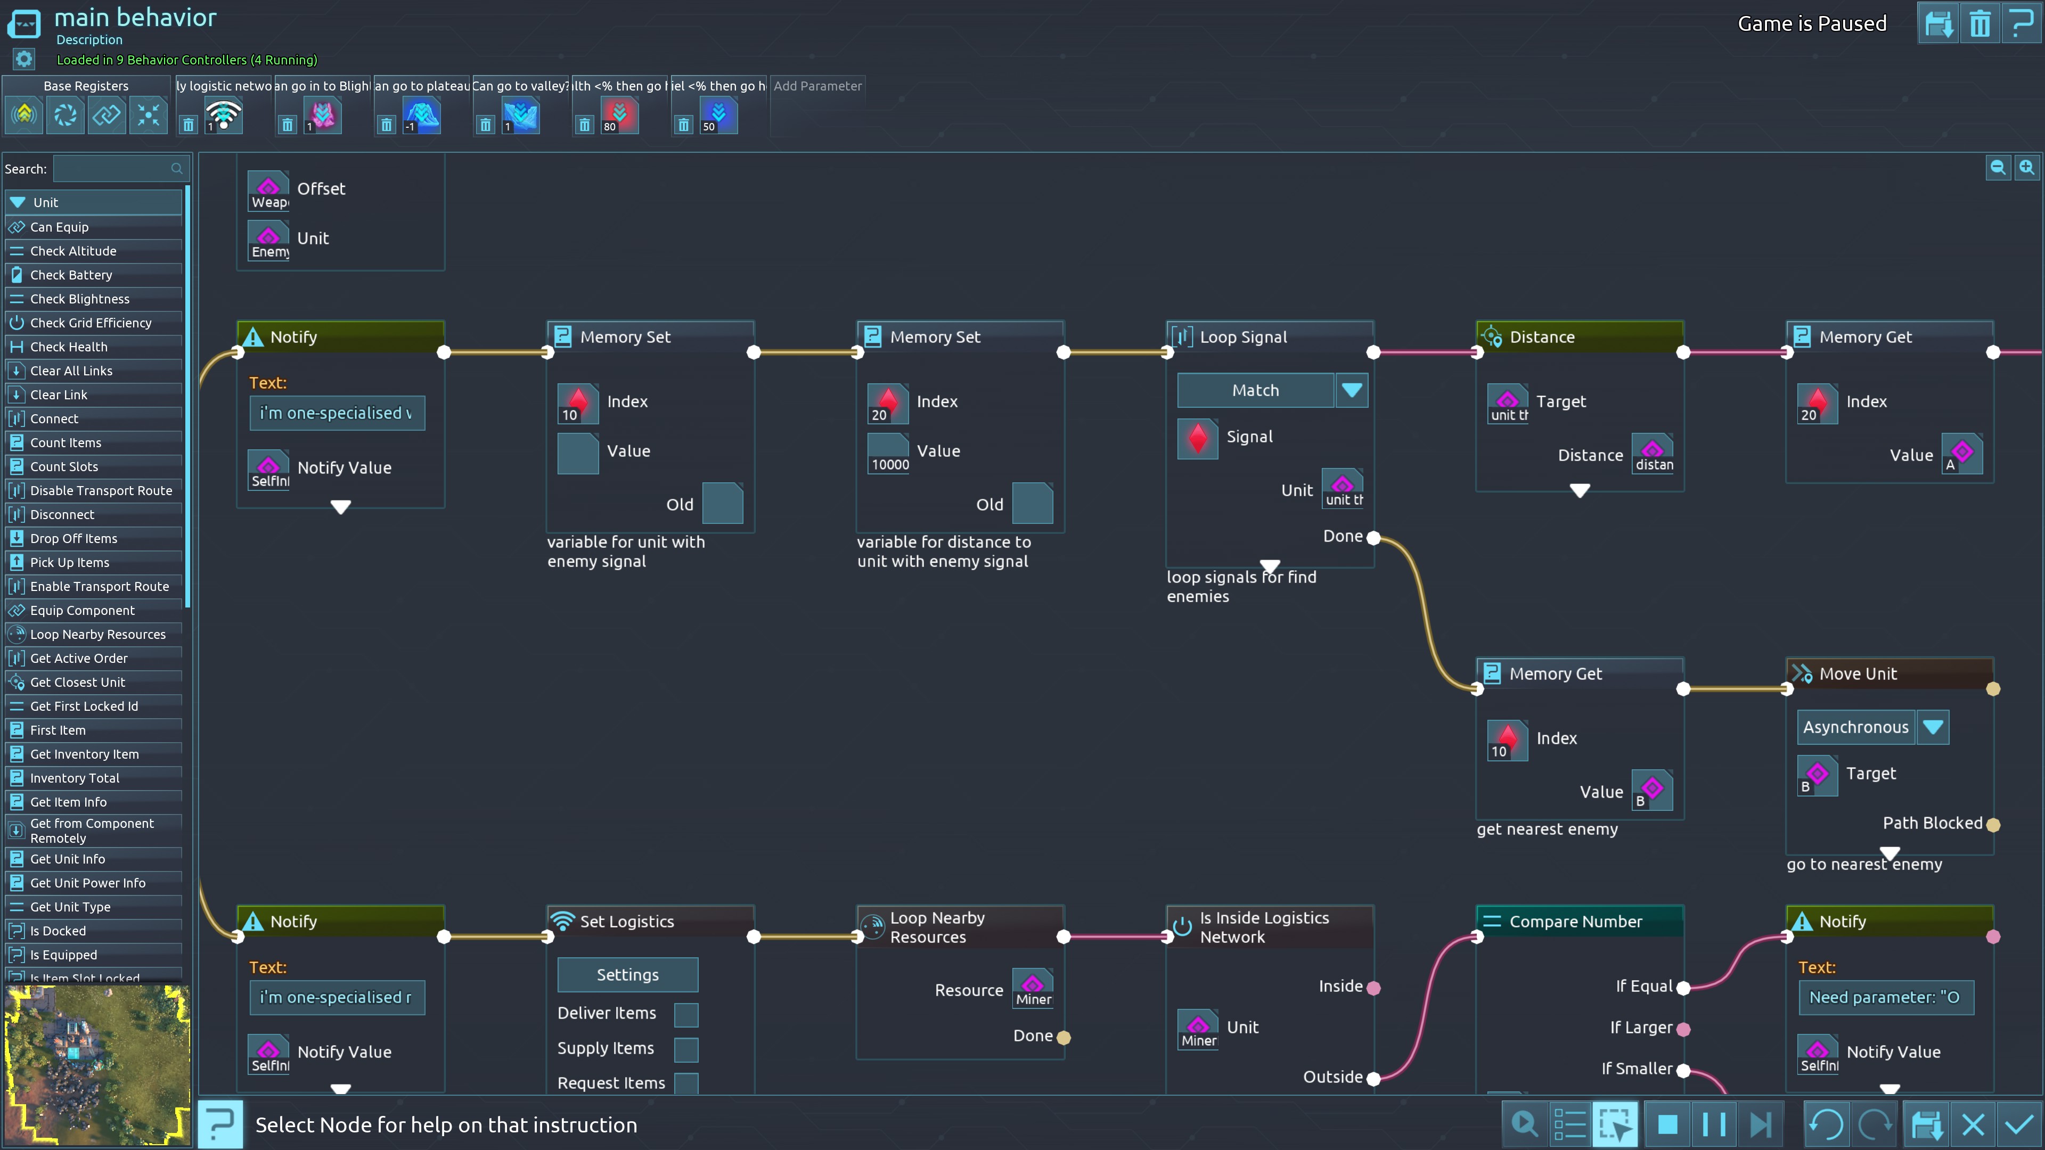Delete this behavior with trash icon
The width and height of the screenshot is (2045, 1150).
[x=1979, y=24]
